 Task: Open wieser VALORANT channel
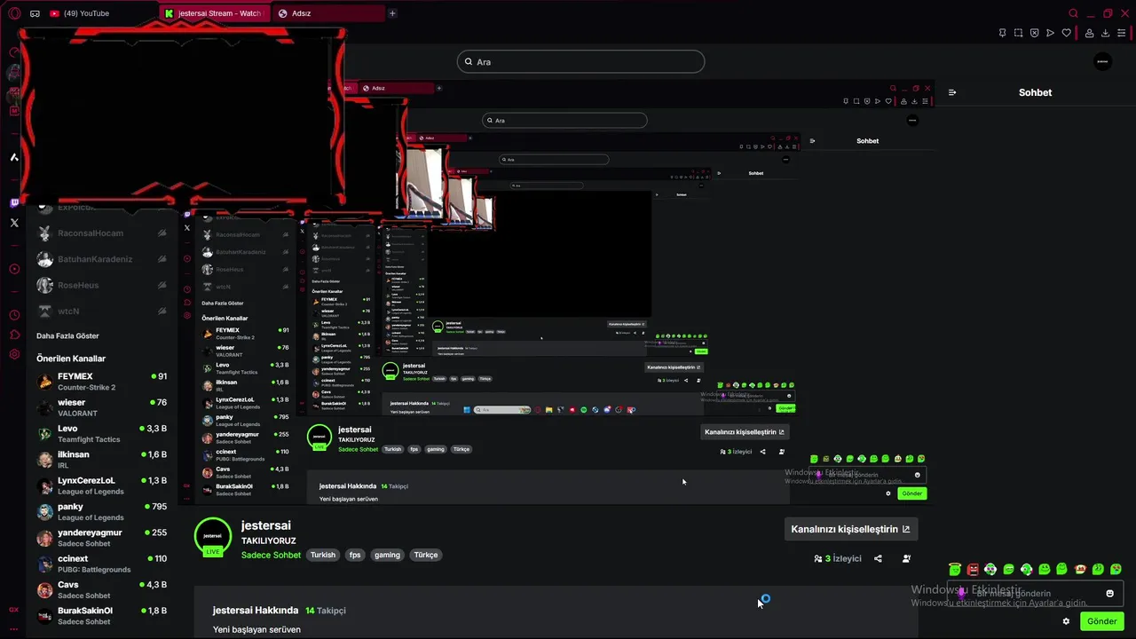click(x=101, y=407)
